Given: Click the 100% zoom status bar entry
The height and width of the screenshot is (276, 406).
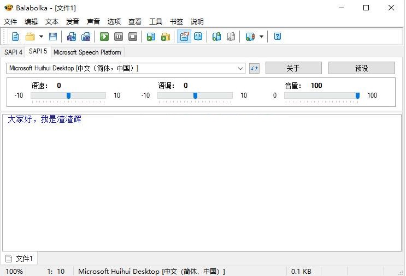Looking at the screenshot, I should pyautogui.click(x=14, y=271).
